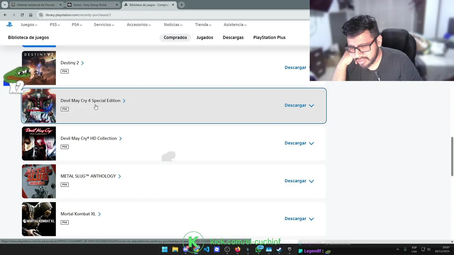Image resolution: width=454 pixels, height=255 pixels.
Task: Expand the Tienda navigation menu
Action: [203, 25]
